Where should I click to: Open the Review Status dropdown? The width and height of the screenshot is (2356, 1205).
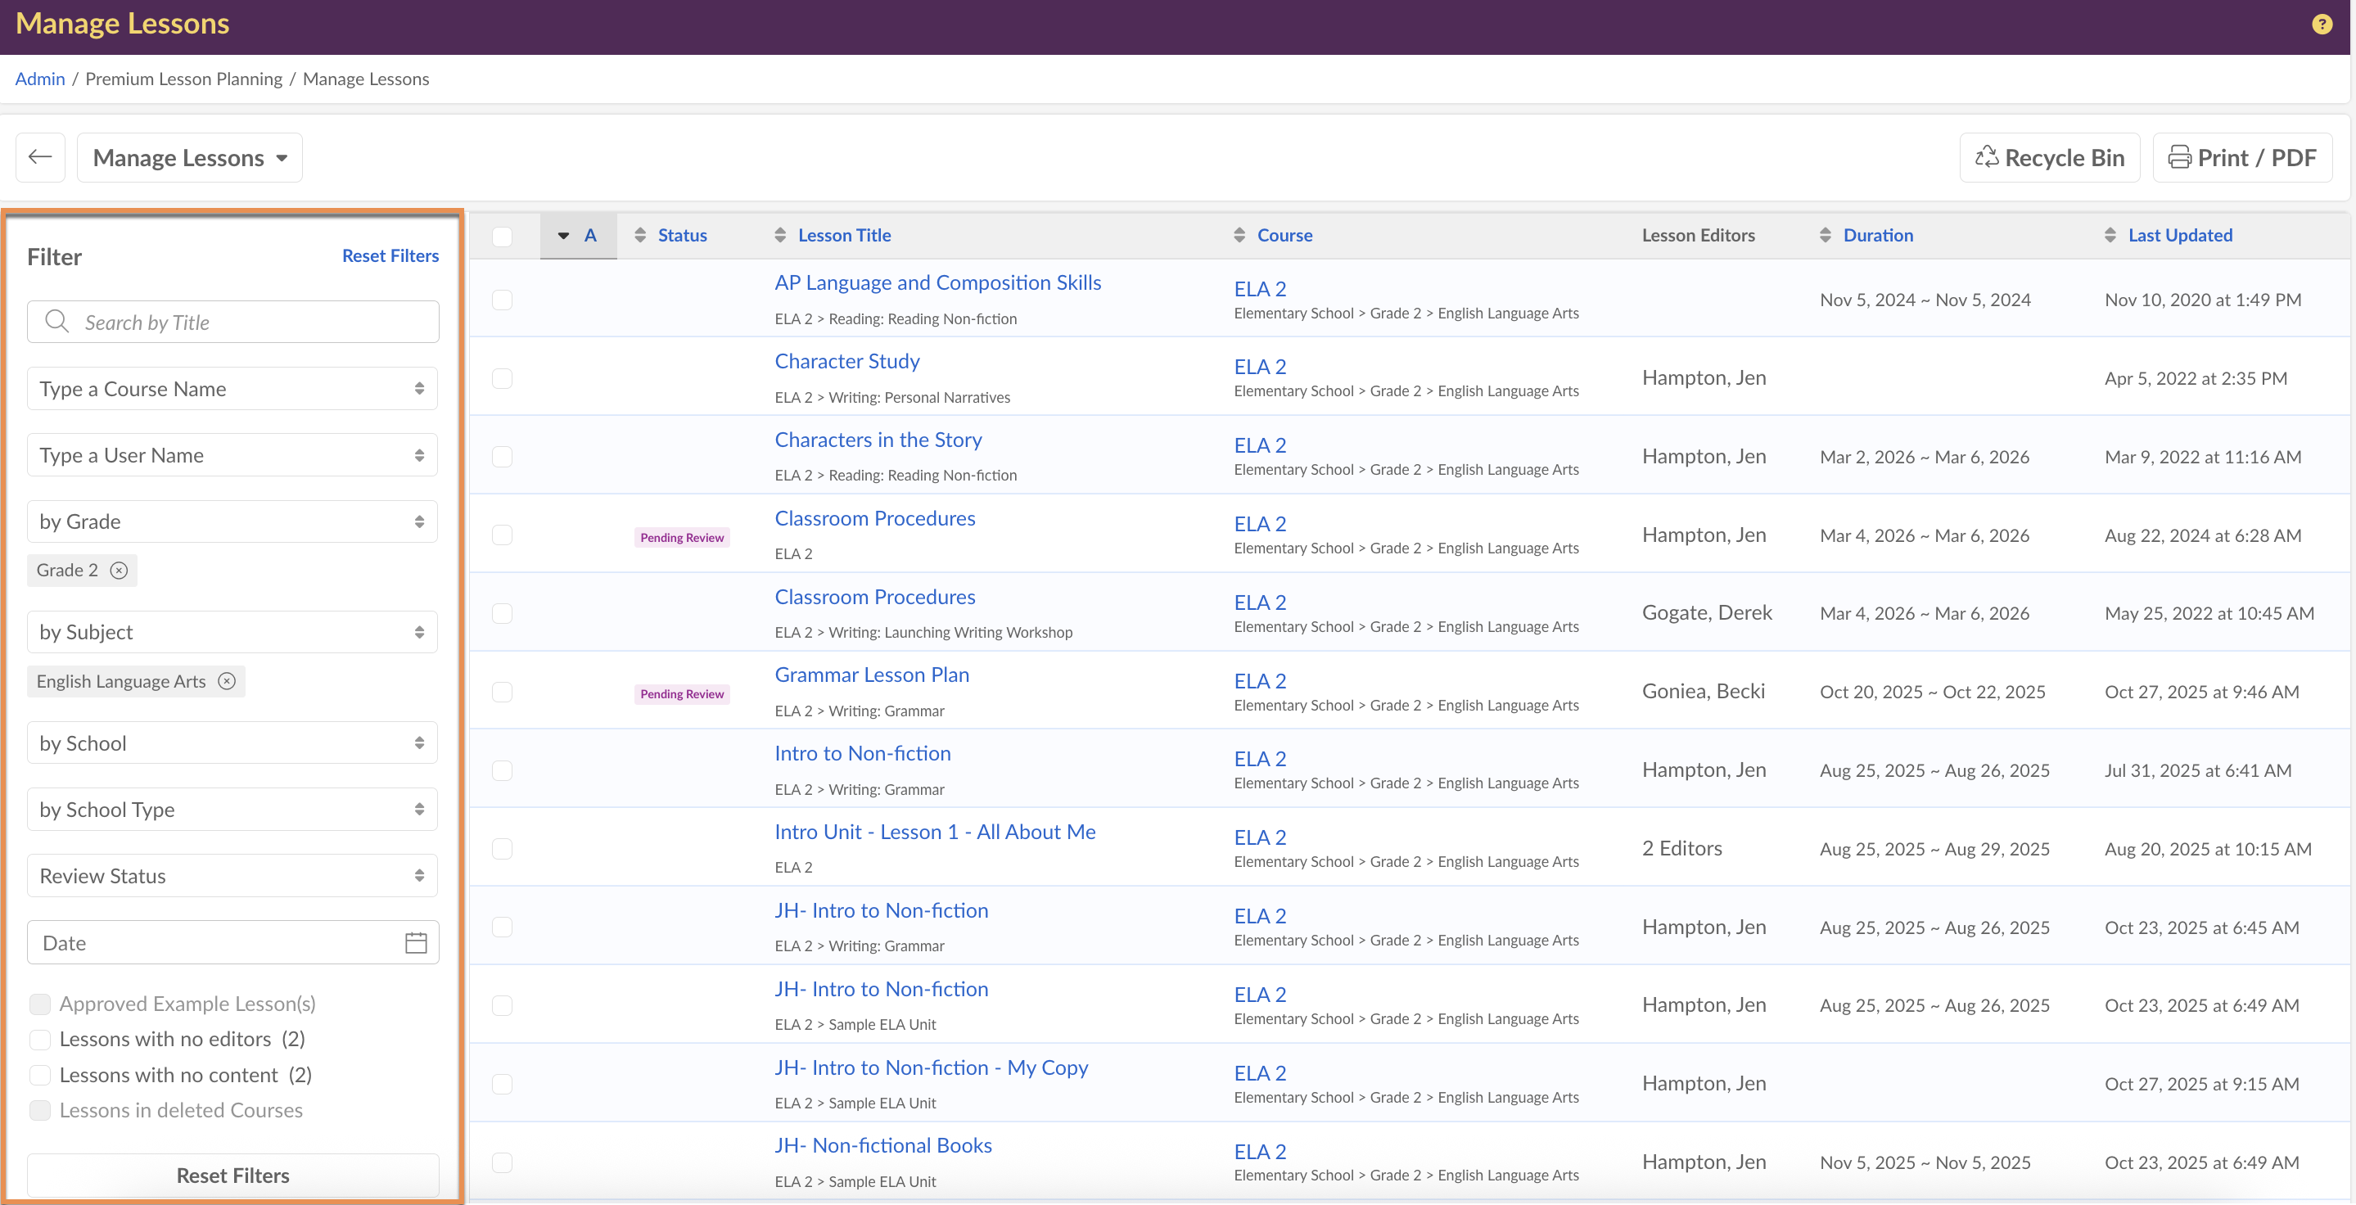click(x=232, y=876)
